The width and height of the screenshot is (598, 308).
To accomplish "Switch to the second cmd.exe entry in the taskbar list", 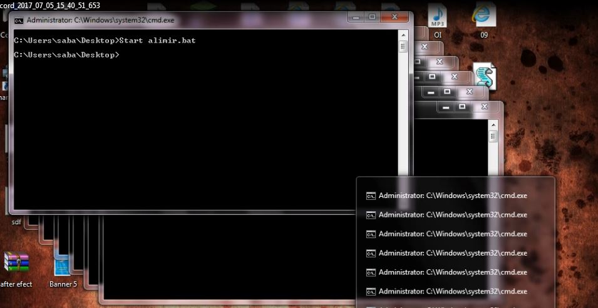I will point(453,215).
